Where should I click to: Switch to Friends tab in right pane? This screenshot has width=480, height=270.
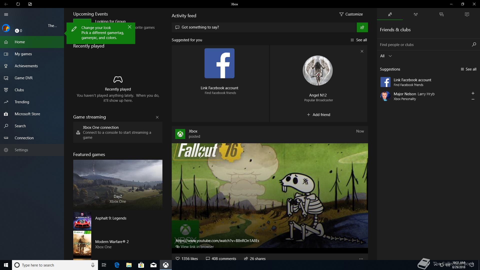pos(390,14)
